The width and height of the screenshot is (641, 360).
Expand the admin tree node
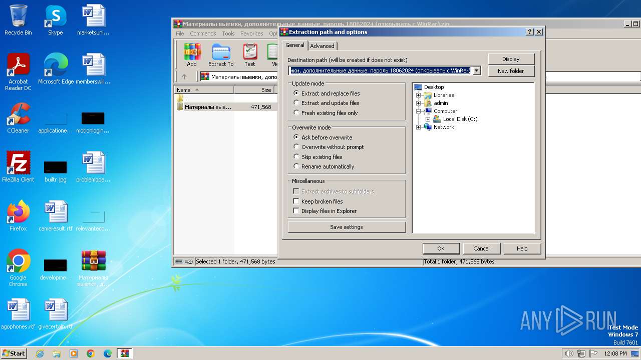coord(419,103)
